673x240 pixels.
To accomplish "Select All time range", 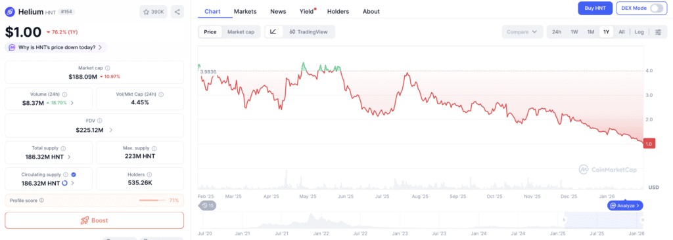I will coord(622,32).
